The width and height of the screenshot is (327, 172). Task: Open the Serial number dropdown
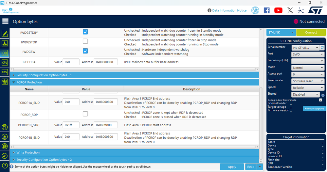click(x=305, y=48)
